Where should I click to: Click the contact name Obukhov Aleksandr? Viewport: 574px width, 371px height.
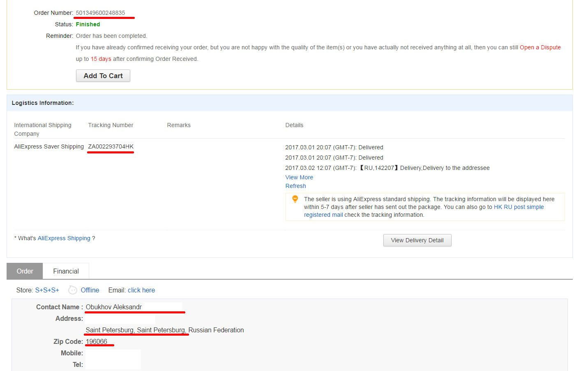pyautogui.click(x=114, y=307)
